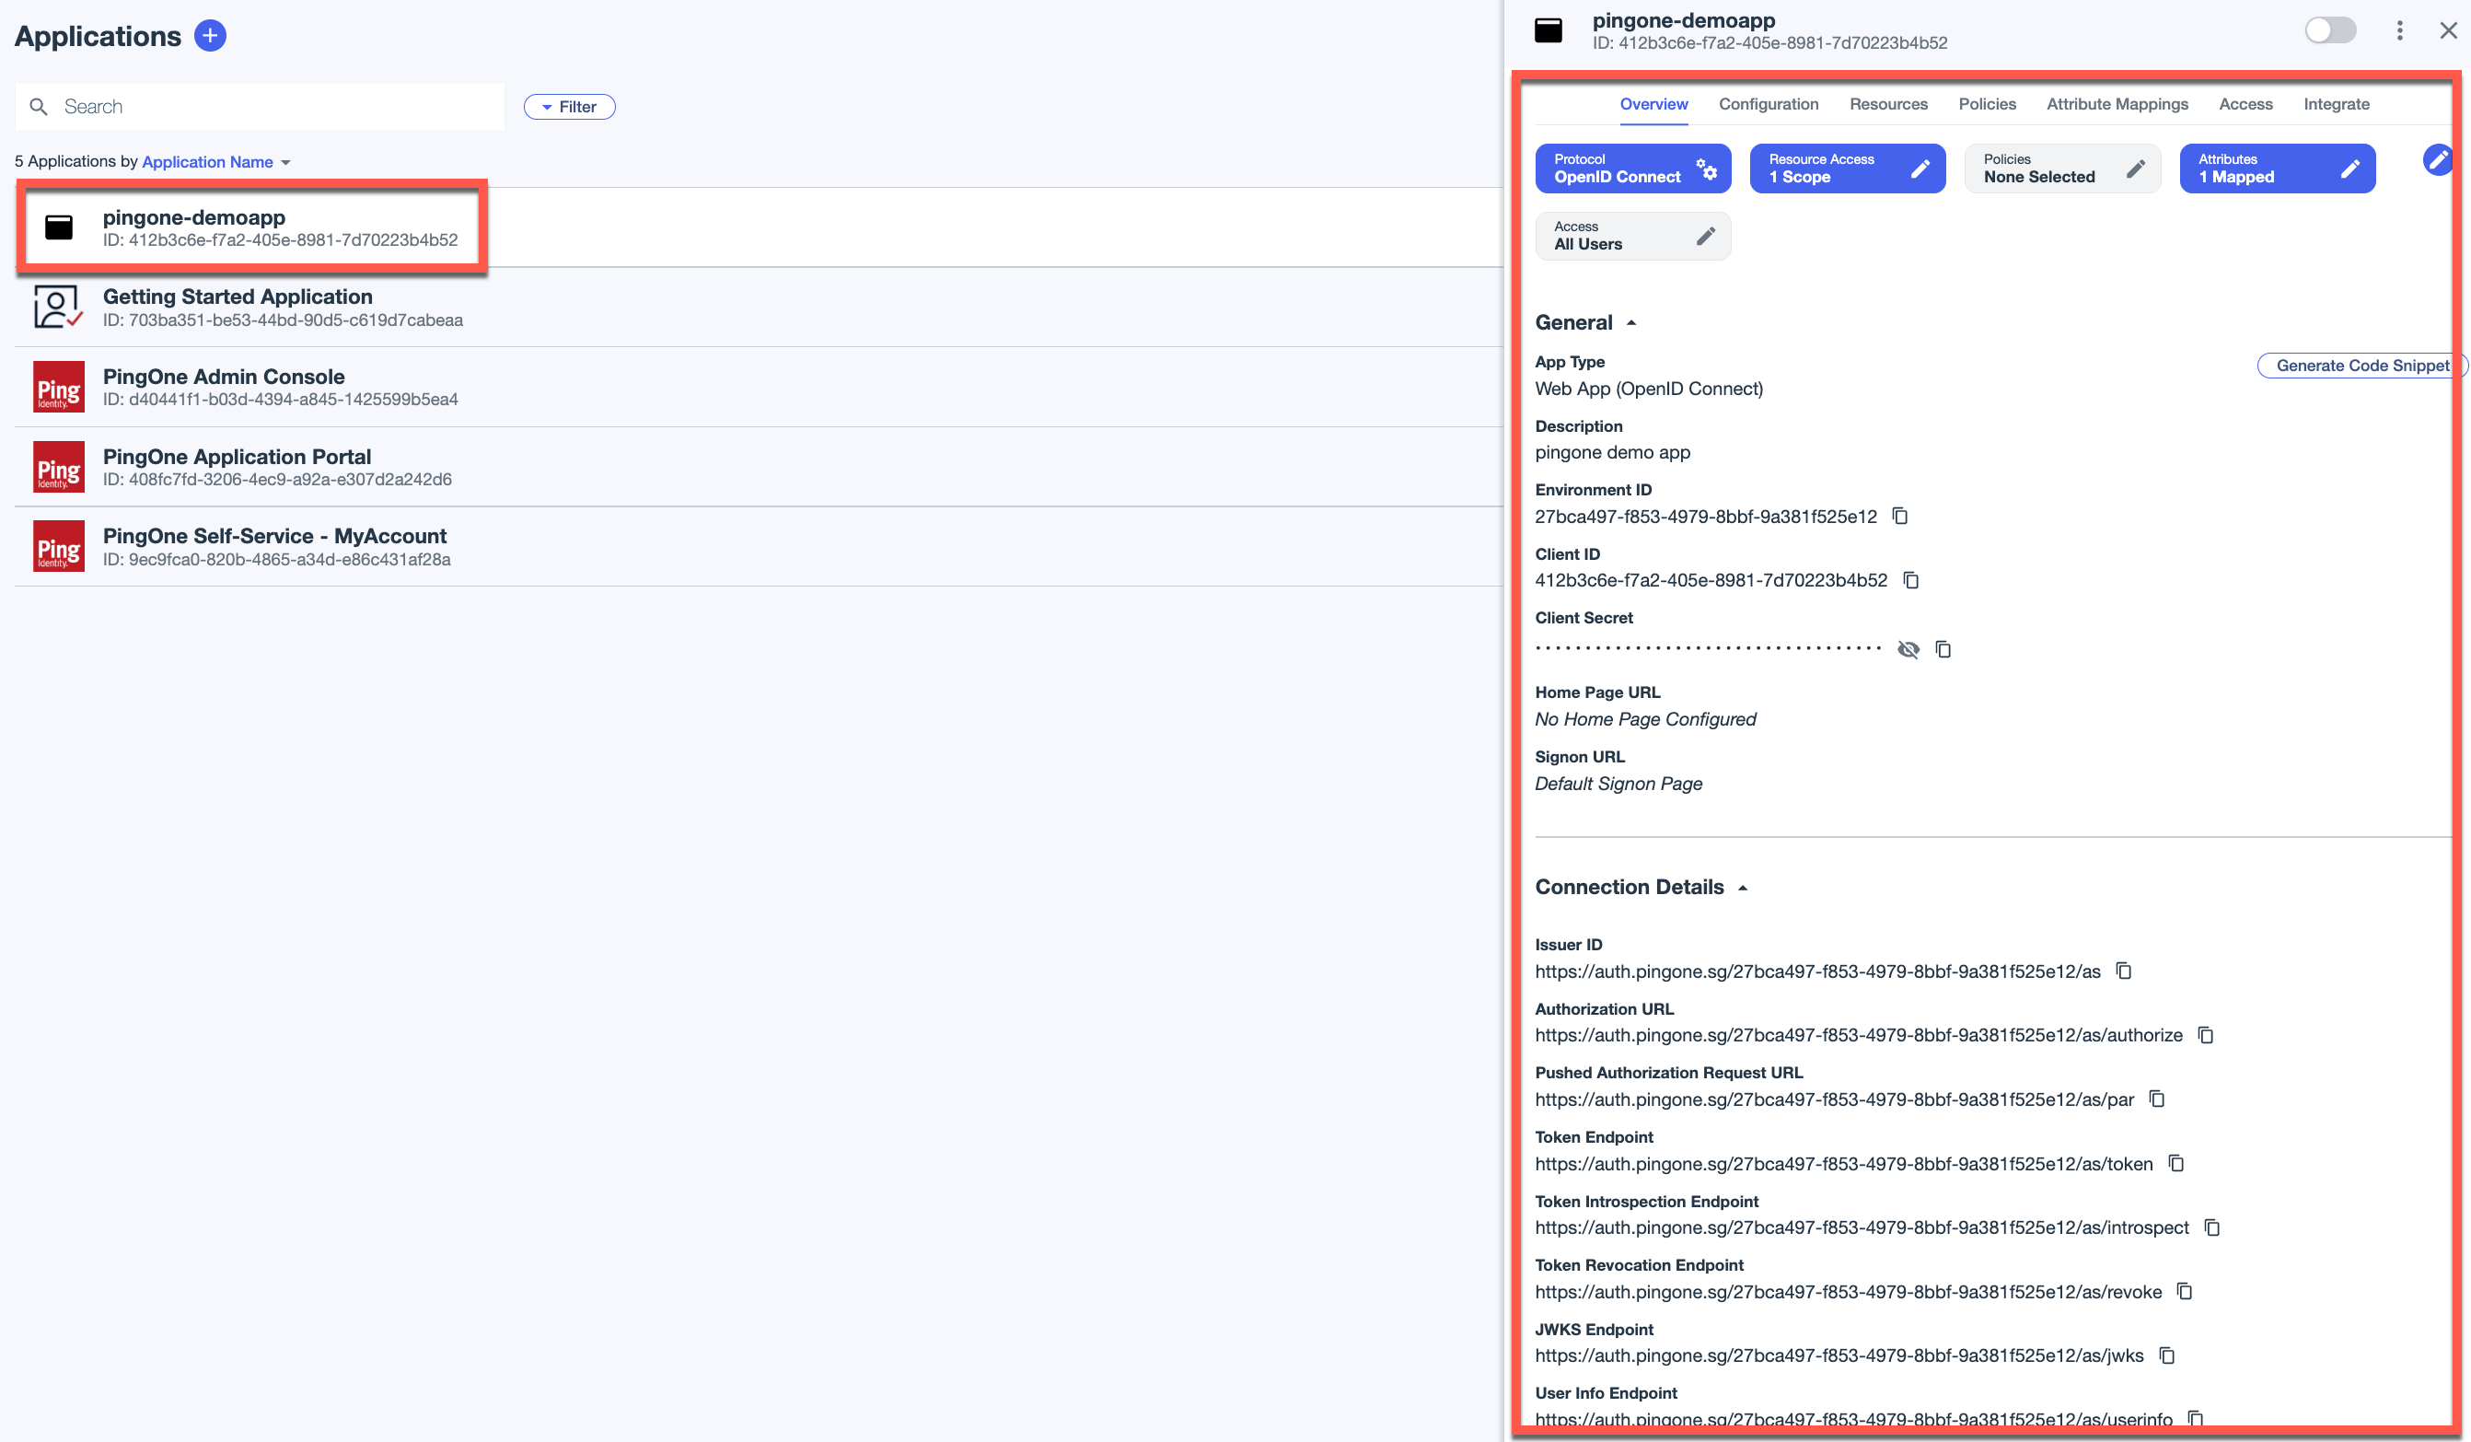Edit Resource Access scope pencil icon

[x=1920, y=169]
